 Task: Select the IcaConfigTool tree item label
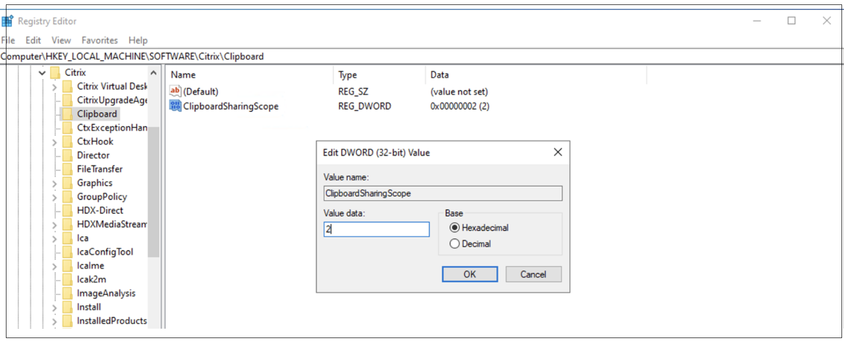tap(105, 252)
